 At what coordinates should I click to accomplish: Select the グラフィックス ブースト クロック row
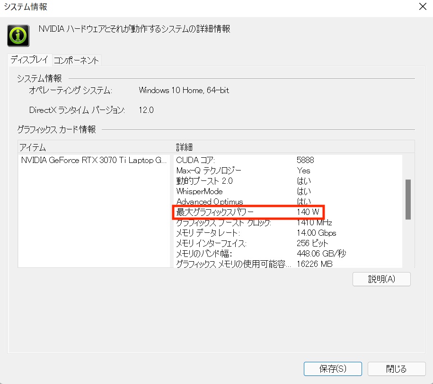tap(288, 222)
